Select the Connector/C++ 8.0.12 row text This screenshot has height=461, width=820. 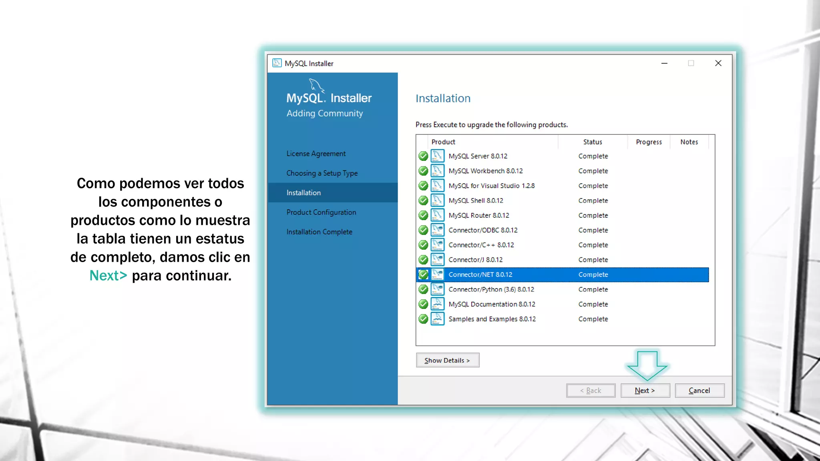(481, 245)
